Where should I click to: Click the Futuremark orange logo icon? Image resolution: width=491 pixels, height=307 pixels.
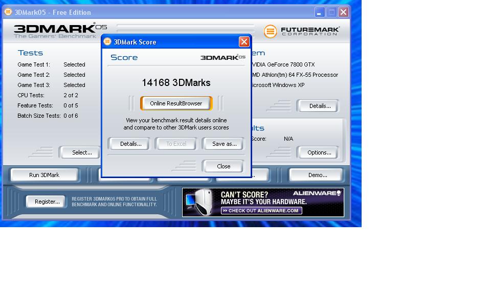pyautogui.click(x=270, y=31)
